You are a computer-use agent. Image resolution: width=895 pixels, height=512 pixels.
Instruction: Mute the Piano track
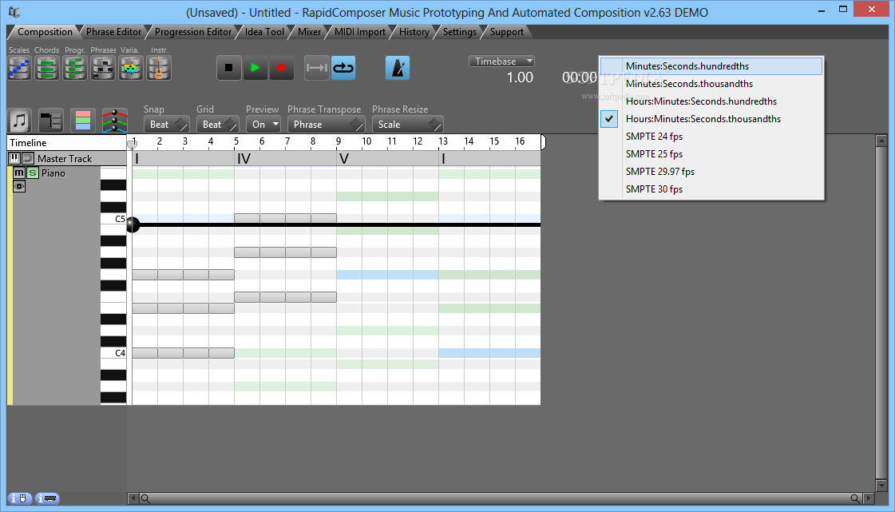coord(19,173)
